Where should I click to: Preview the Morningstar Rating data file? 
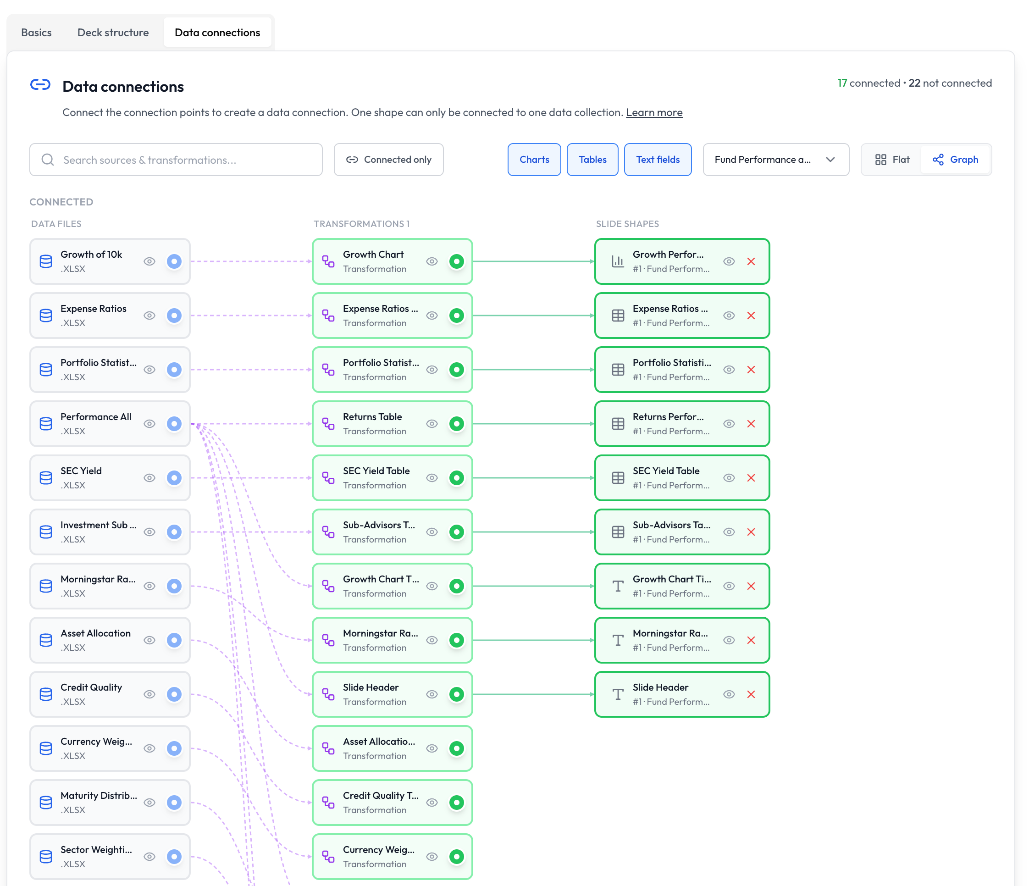(x=149, y=586)
